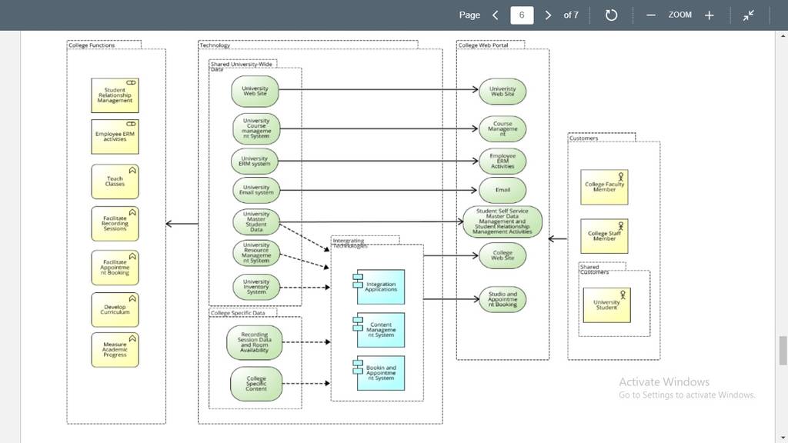Screen dimensions: 788x443
Task: Zoom in with the plus icon
Action: point(709,15)
